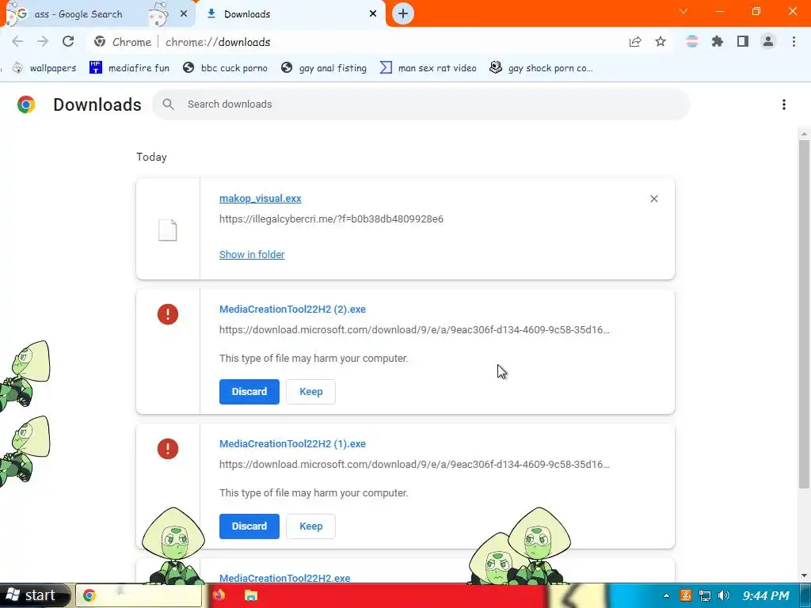811x608 pixels.
Task: Open the profile avatar menu
Action: coord(768,41)
